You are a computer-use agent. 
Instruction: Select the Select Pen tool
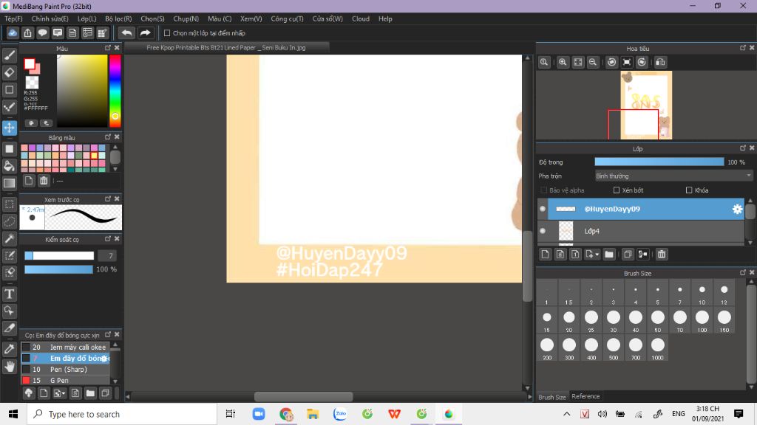(x=9, y=255)
